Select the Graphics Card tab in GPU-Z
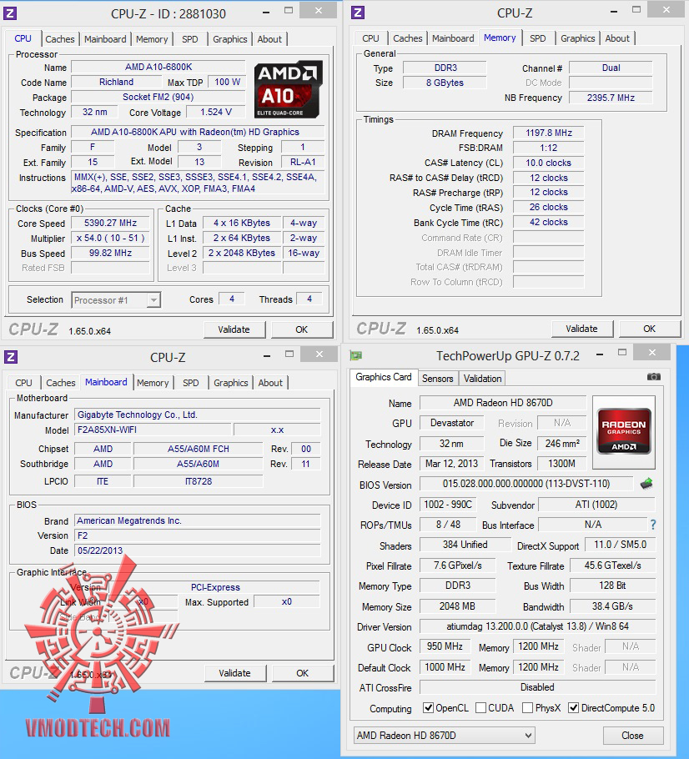 click(384, 377)
